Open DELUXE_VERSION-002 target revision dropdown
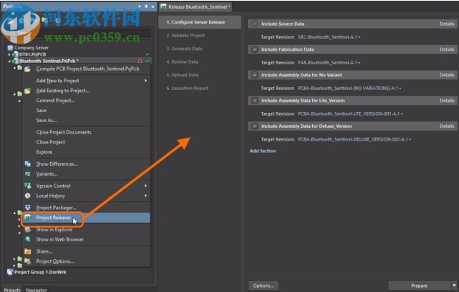This screenshot has height=292, width=459. (x=410, y=140)
